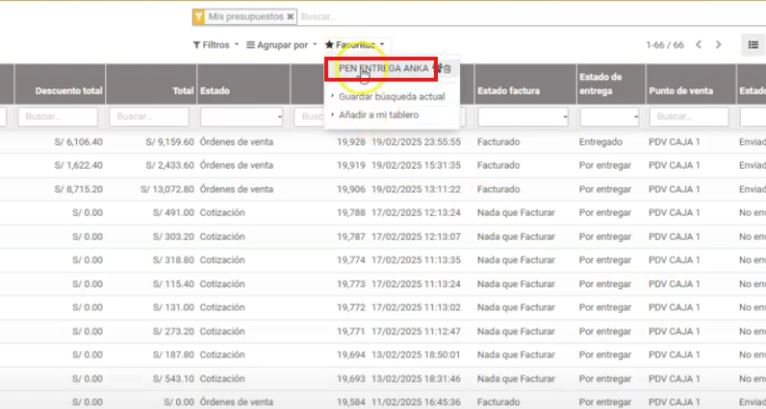Image resolution: width=766 pixels, height=409 pixels.
Task: Click the funnel icon of the search facet
Action: coord(198,16)
